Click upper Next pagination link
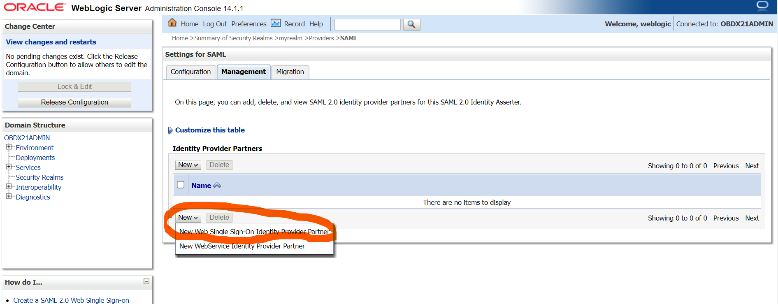Viewport: 778px width, 304px height. (x=752, y=166)
